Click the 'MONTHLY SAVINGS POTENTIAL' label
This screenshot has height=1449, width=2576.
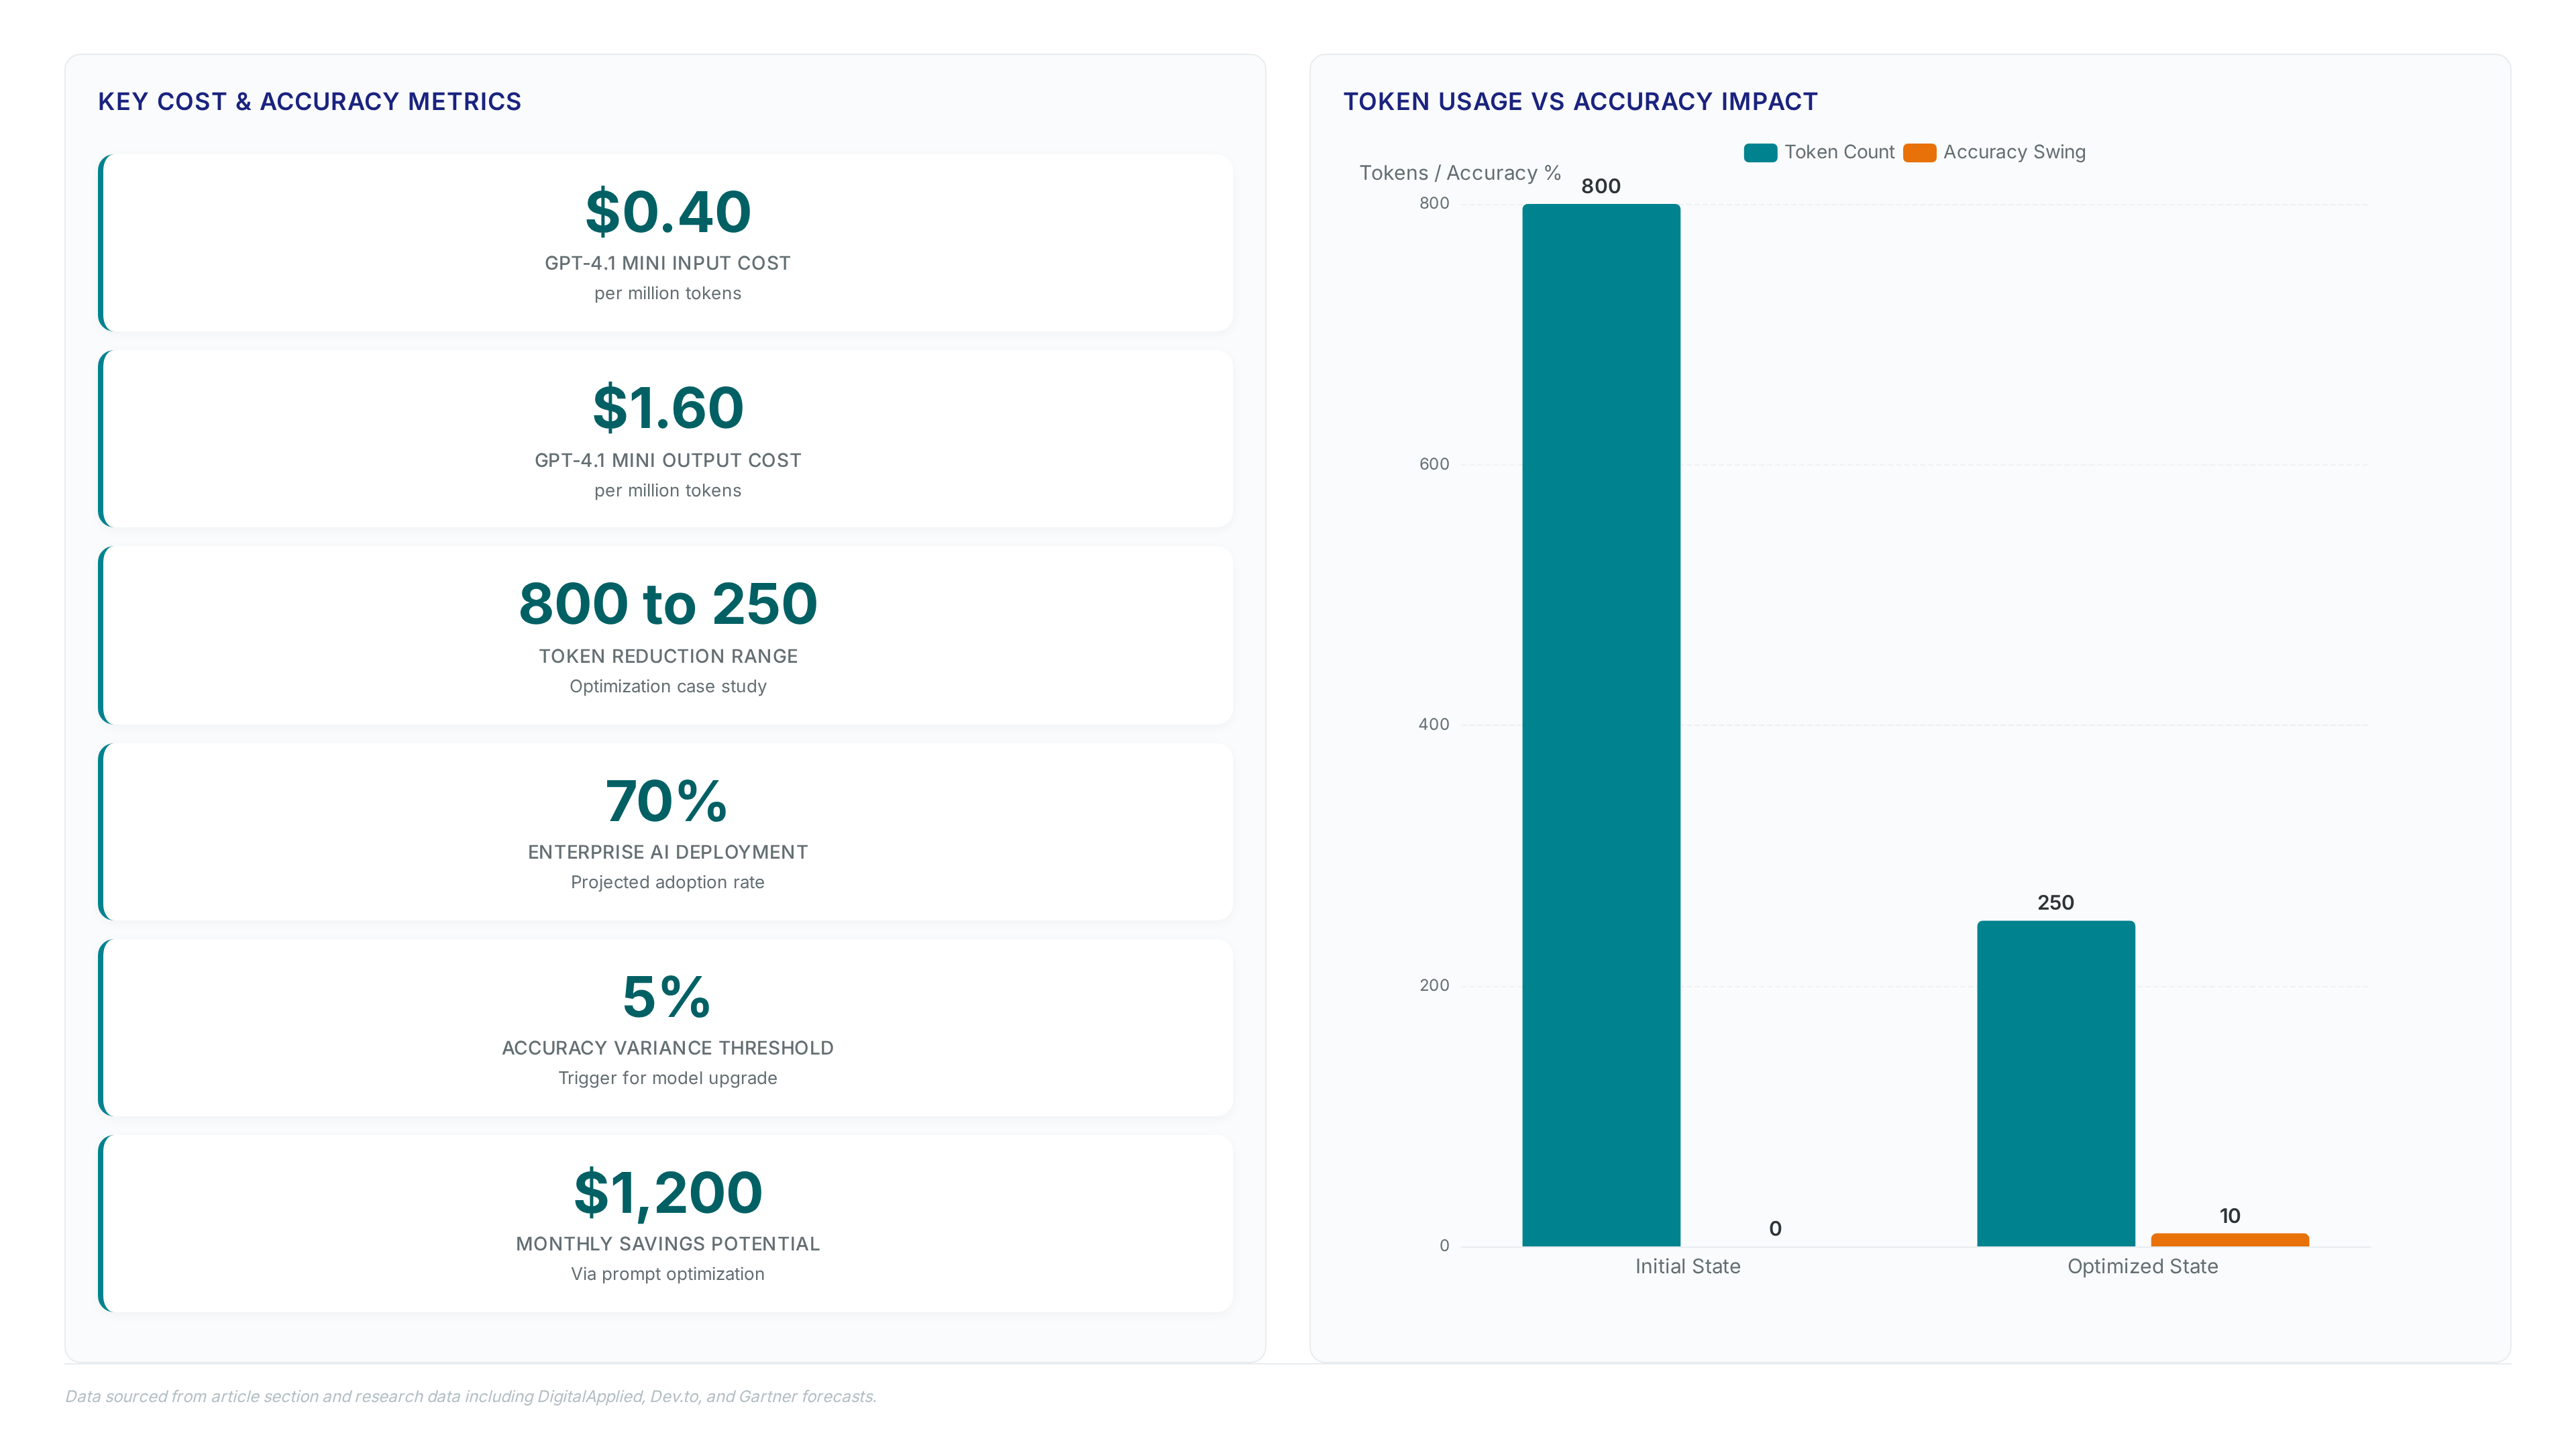[x=668, y=1244]
